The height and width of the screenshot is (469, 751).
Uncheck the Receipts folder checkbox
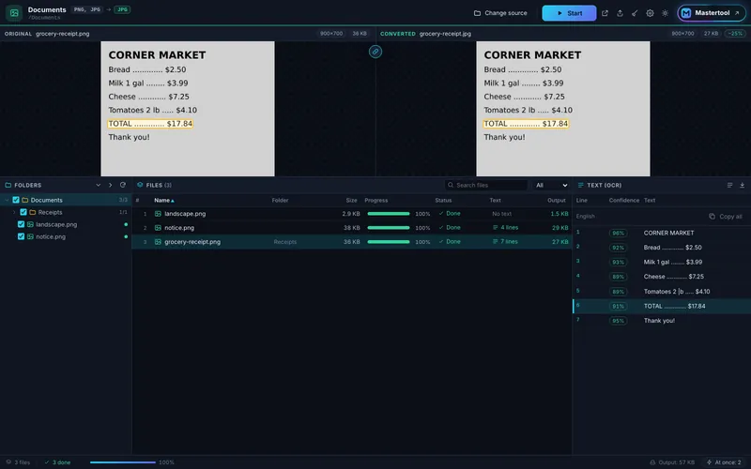click(x=23, y=212)
